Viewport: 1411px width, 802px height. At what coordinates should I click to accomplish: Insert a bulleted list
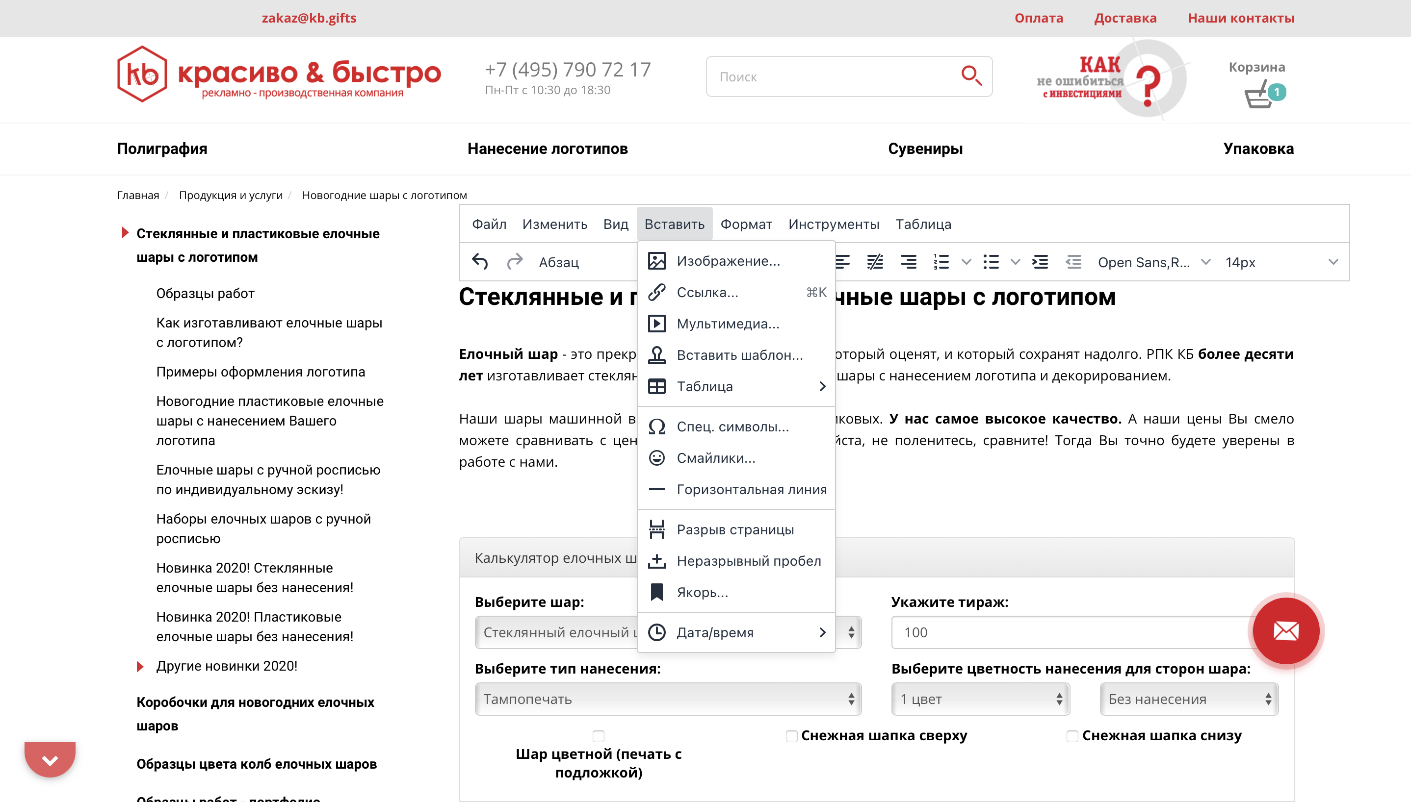991,262
